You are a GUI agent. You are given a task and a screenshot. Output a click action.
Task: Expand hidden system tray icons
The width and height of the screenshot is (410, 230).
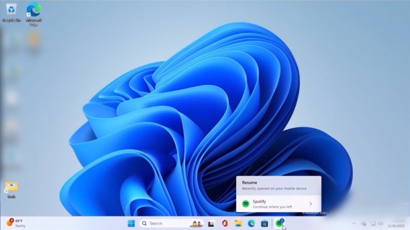tap(354, 223)
